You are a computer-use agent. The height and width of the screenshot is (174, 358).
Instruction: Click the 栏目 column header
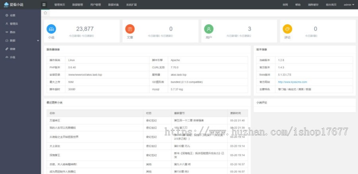click(x=149, y=113)
